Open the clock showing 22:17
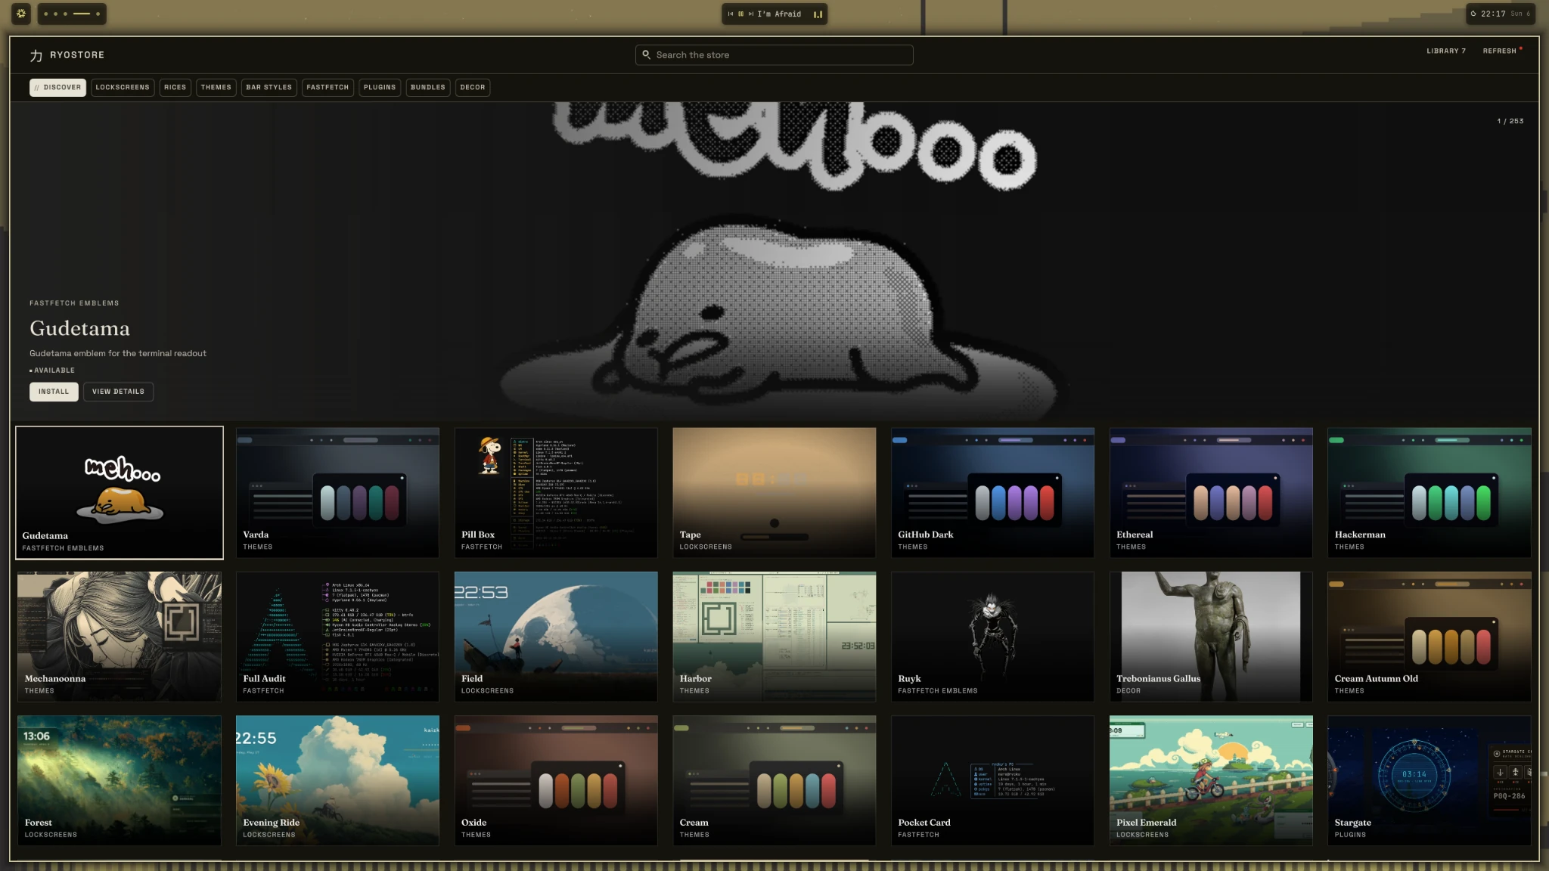This screenshot has height=871, width=1549. pyautogui.click(x=1501, y=14)
